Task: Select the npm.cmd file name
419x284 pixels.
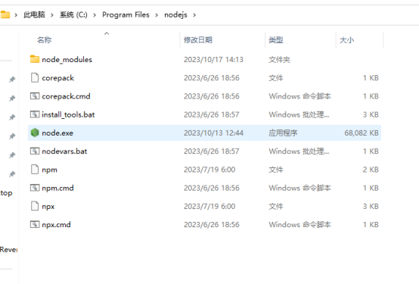Action: pyautogui.click(x=57, y=188)
